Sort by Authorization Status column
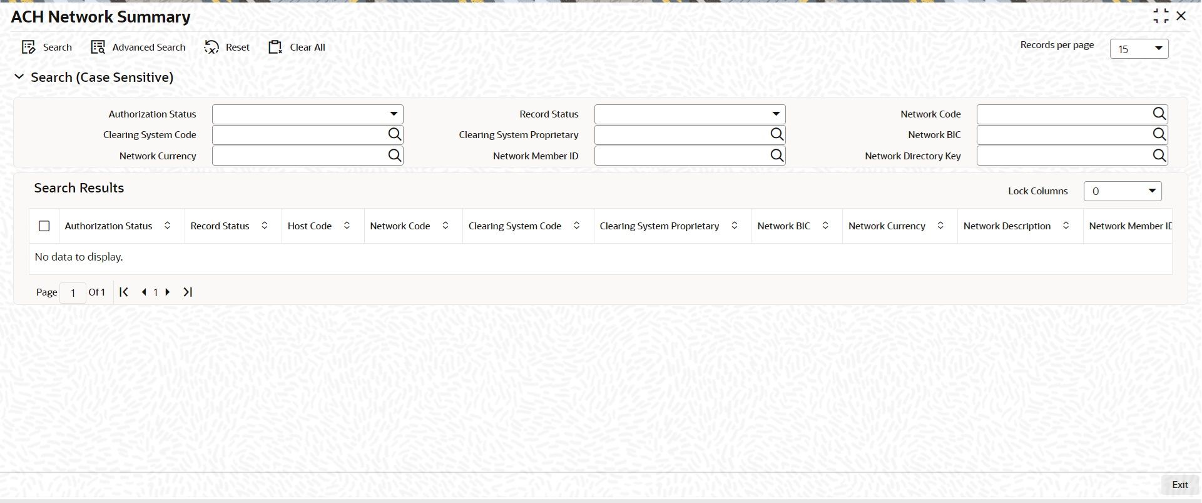This screenshot has height=503, width=1202. (167, 226)
